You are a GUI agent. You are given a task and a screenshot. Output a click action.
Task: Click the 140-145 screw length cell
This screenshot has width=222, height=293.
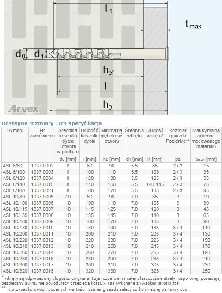click(x=155, y=184)
